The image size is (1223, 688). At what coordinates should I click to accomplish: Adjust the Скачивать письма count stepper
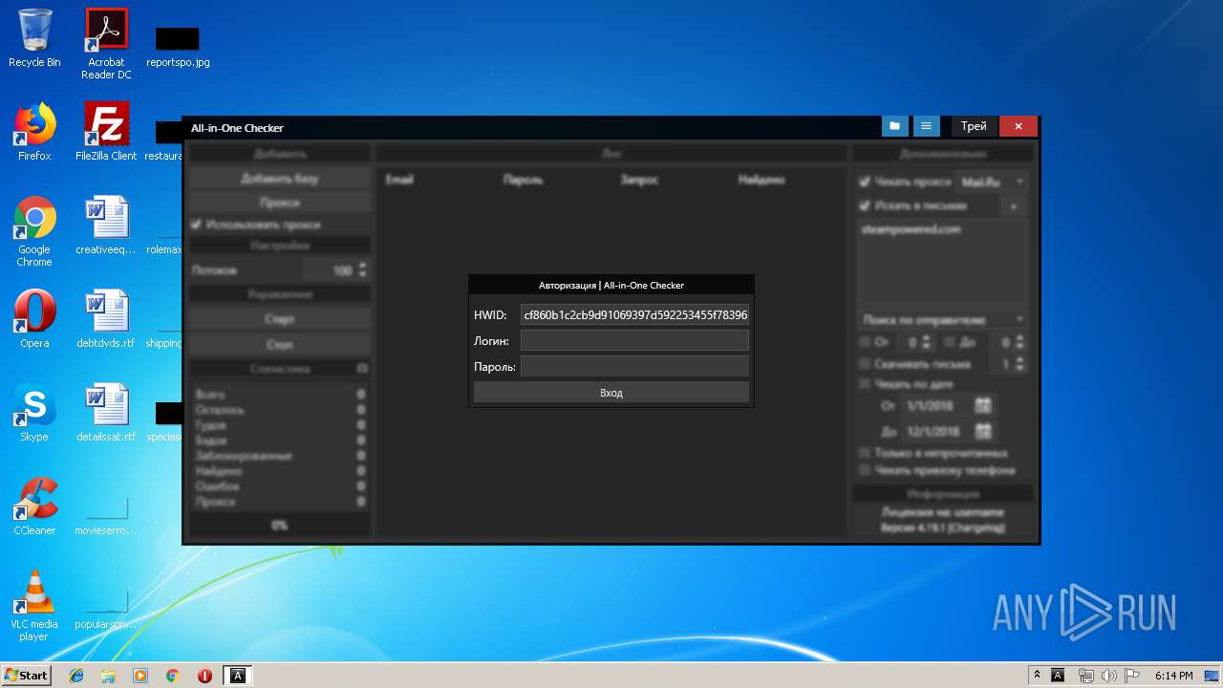pyautogui.click(x=1019, y=364)
